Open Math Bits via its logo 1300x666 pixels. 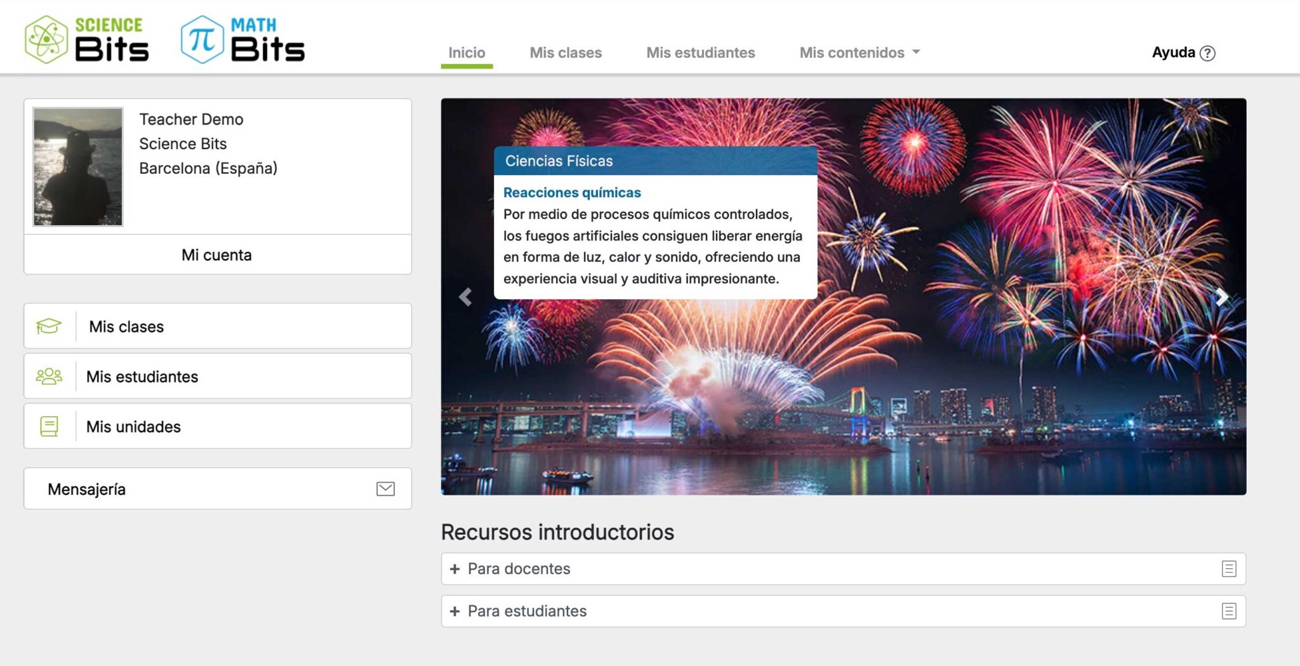click(242, 39)
